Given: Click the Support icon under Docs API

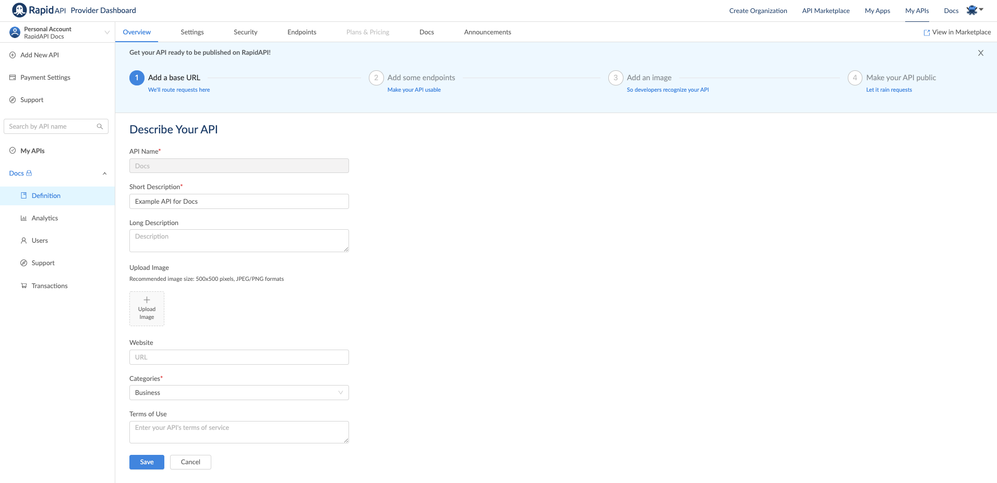Looking at the screenshot, I should click(23, 263).
